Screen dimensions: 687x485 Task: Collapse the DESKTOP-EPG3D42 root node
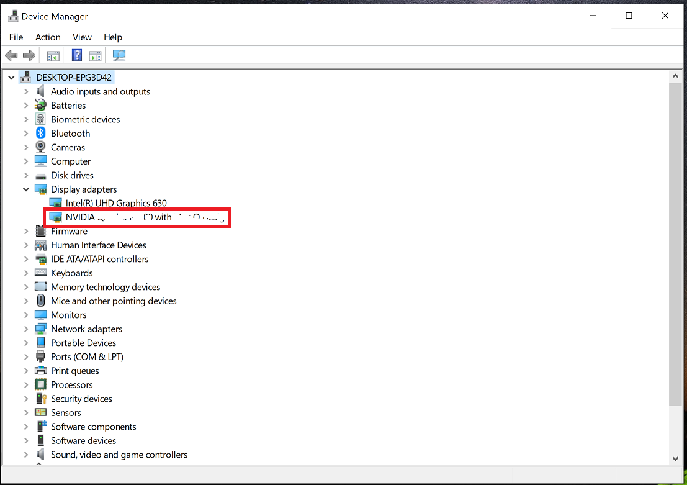click(x=11, y=78)
